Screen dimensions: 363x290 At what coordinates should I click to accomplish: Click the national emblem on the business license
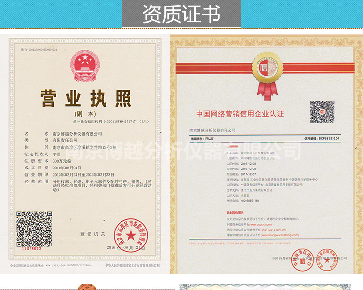tap(85, 65)
